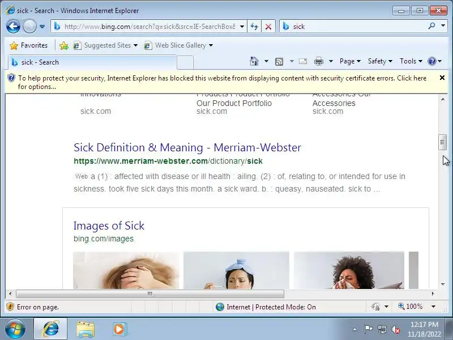Open the Tools menu
This screenshot has width=453, height=340.
pos(411,61)
